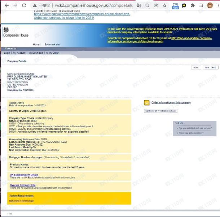Click the CR2 6EQ postcode text
The height and width of the screenshot is (217, 220).
12,87
